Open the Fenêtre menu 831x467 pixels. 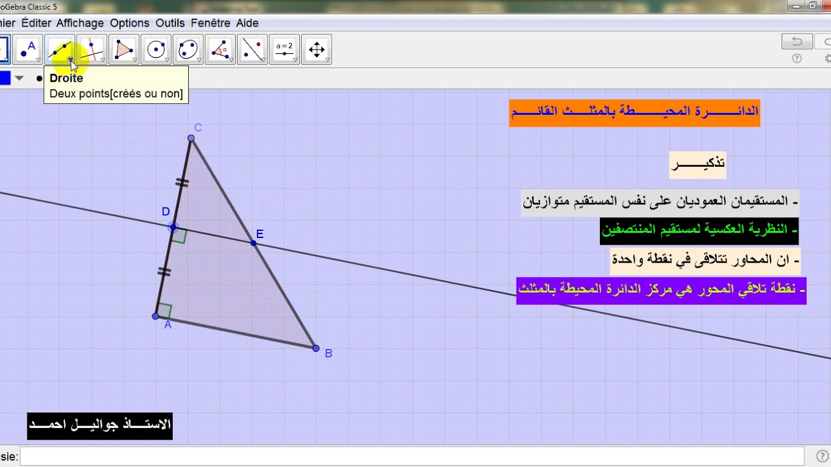(210, 23)
